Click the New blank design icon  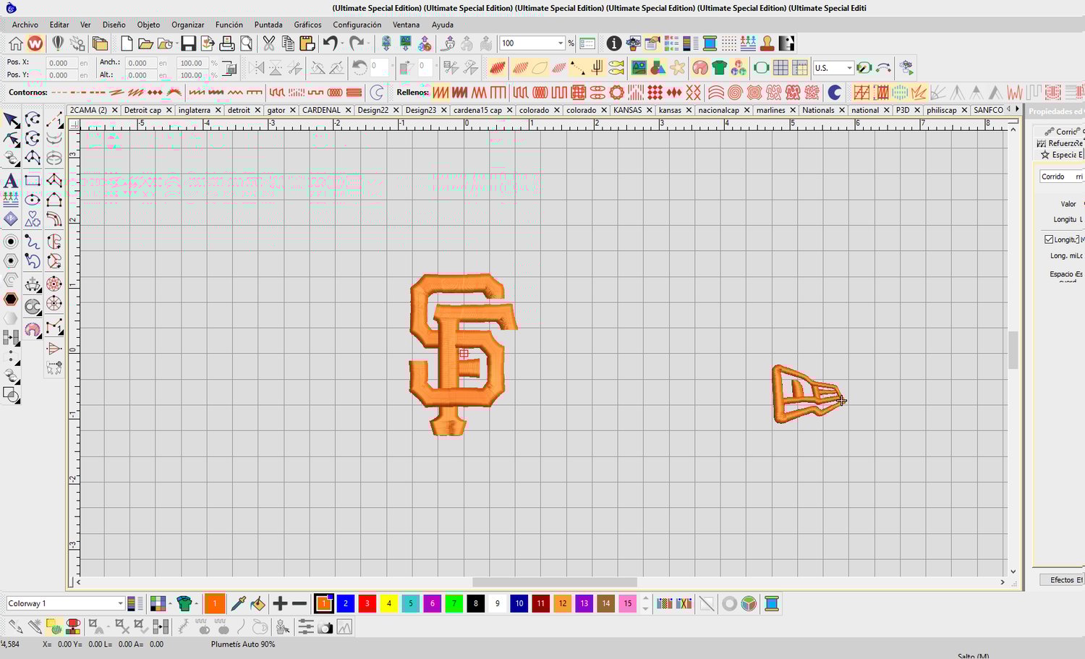tap(127, 43)
